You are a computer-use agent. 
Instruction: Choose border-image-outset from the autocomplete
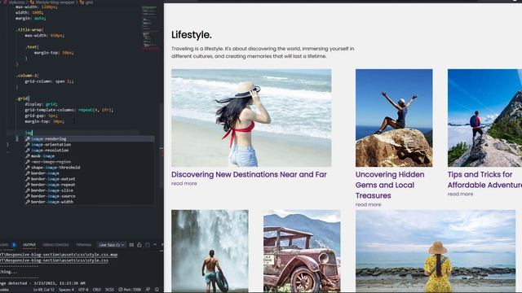pyautogui.click(x=89, y=179)
